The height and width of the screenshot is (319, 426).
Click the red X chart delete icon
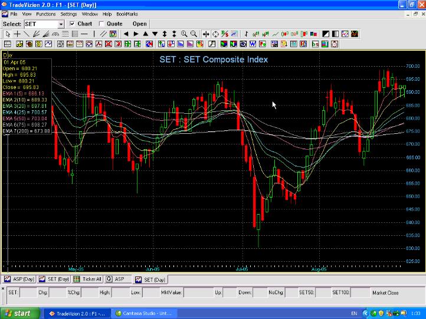click(x=109, y=44)
